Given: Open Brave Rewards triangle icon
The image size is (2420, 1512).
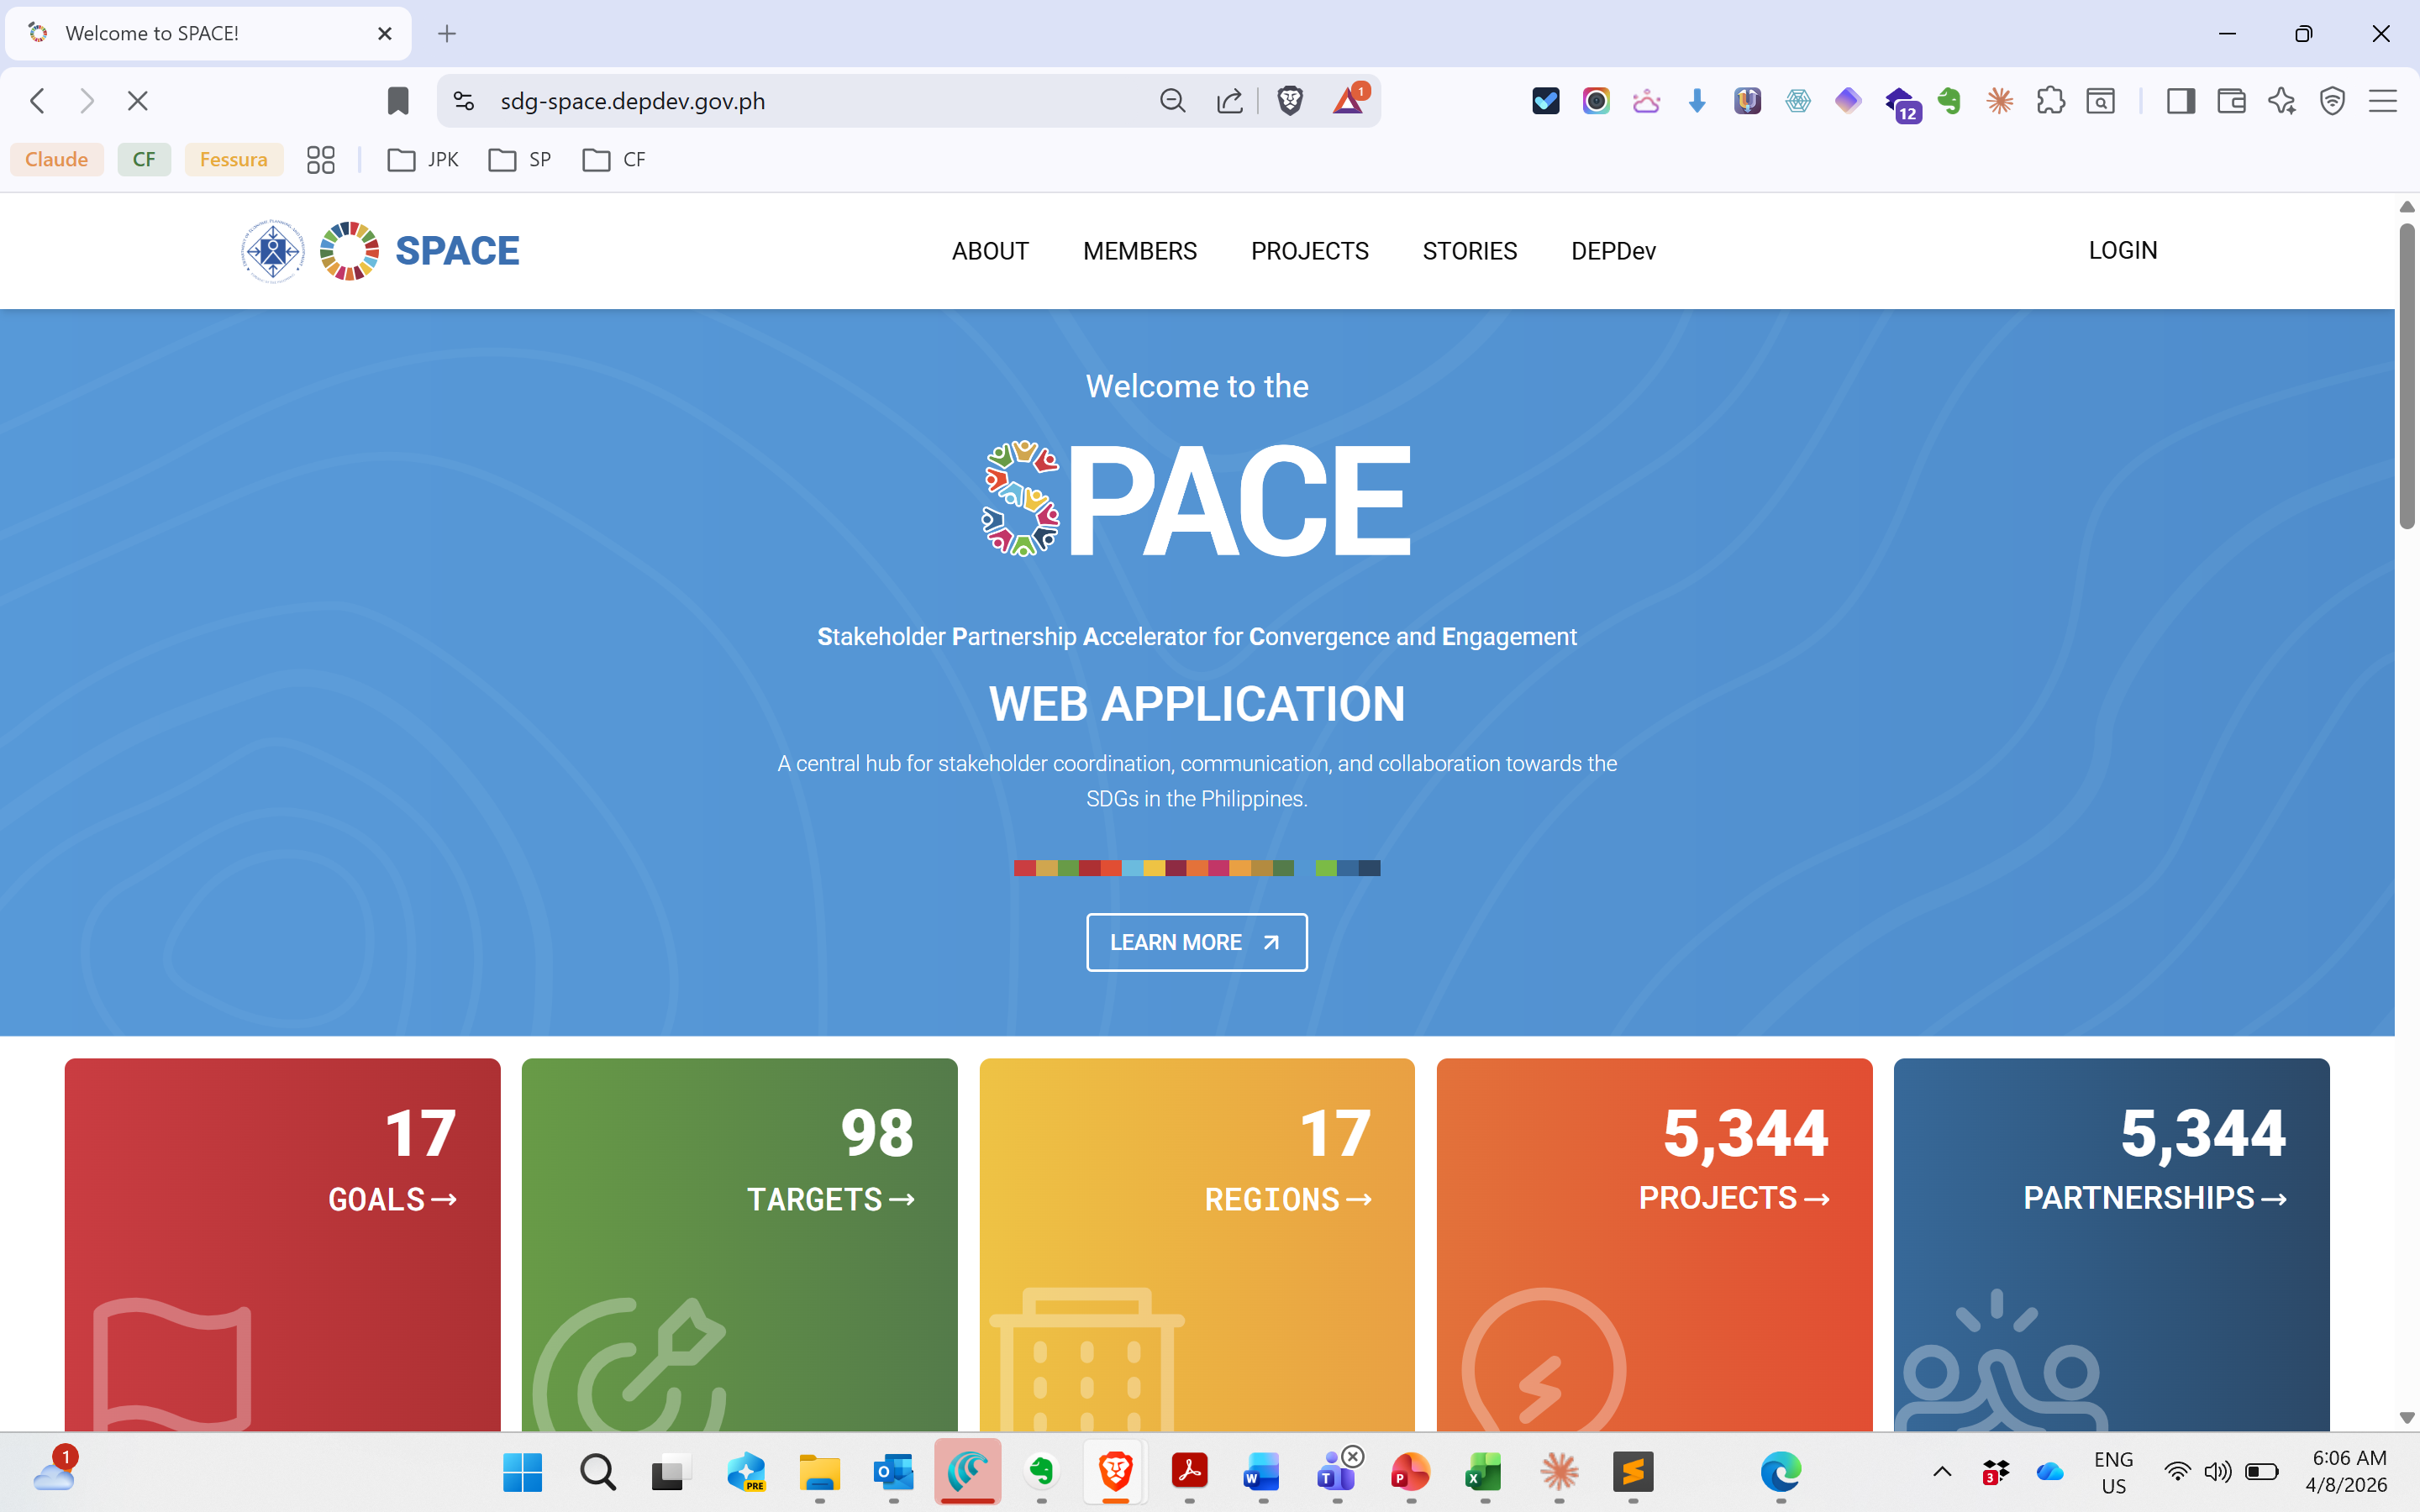Looking at the screenshot, I should 1349,101.
